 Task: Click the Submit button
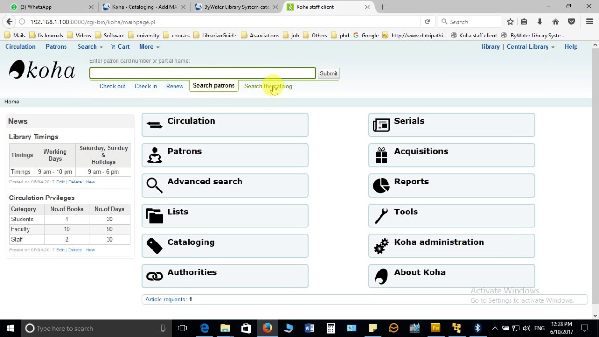[329, 73]
